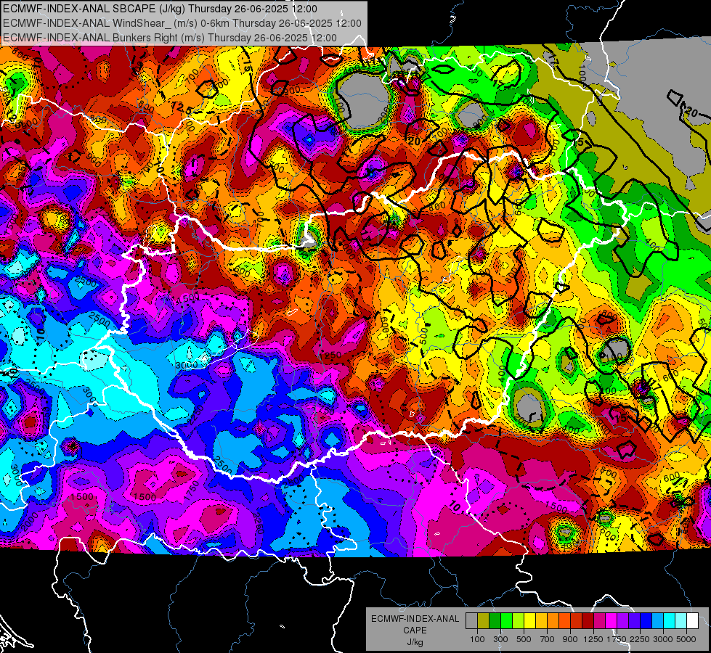
Task: Click the 700 tick label in legend
Action: (x=548, y=639)
